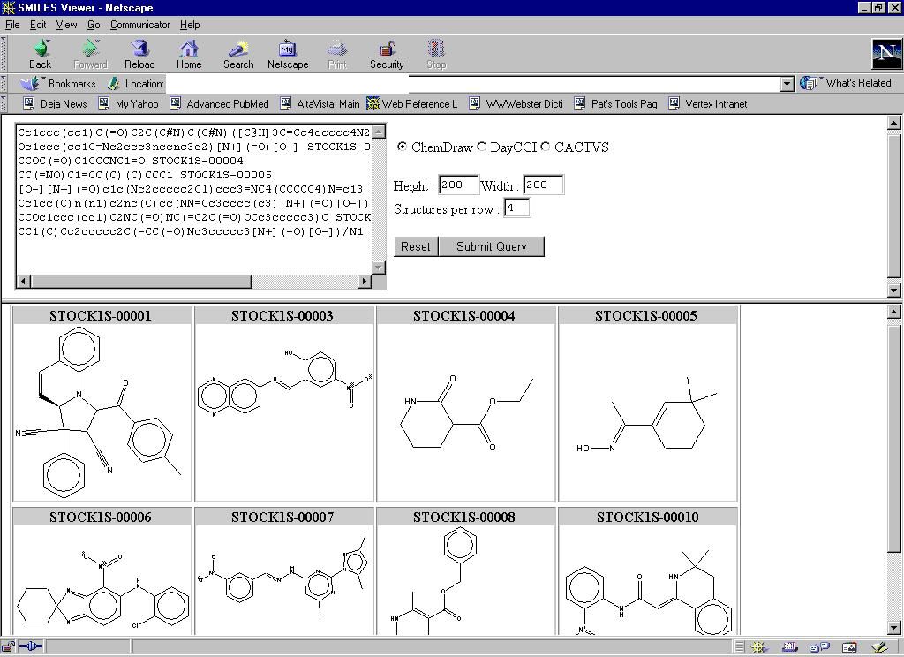Open Pat's Tools Pag bookmark
The image size is (904, 657).
tap(615, 104)
